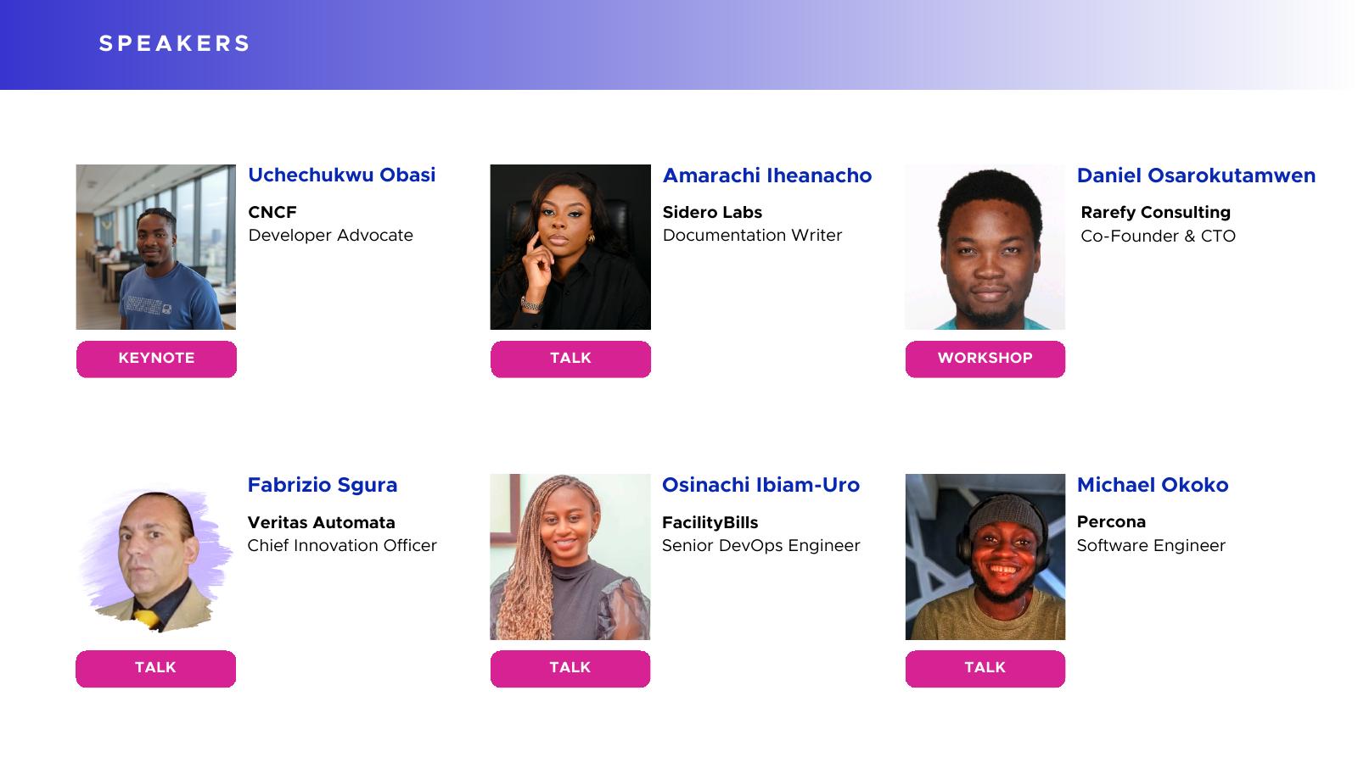Click Michael Okoko's speaker photo
The height and width of the screenshot is (763, 1358).
pyautogui.click(x=985, y=557)
